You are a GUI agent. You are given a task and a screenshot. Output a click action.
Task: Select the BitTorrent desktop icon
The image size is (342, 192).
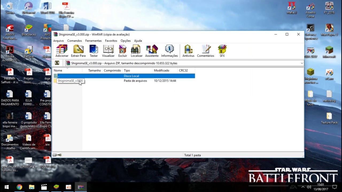tap(29, 8)
